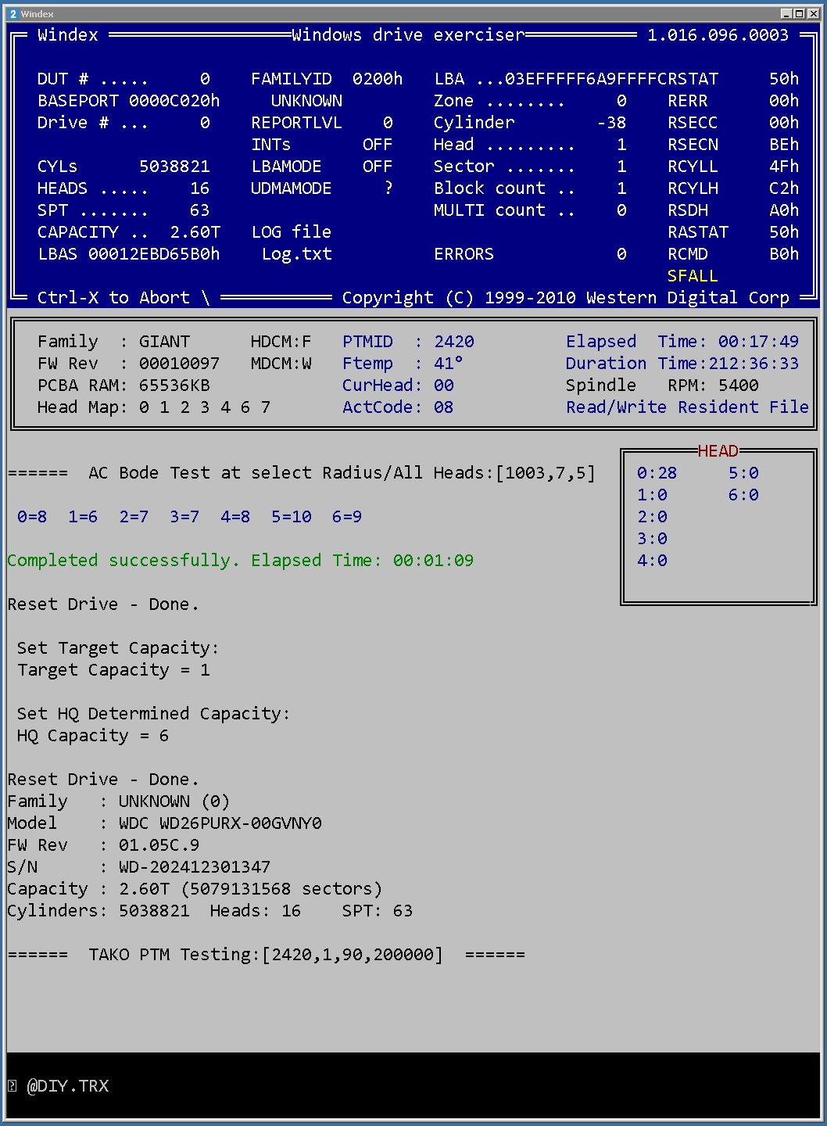Click the 'HQ Capacity = 6' line
The width and height of the screenshot is (827, 1126).
pyautogui.click(x=93, y=736)
